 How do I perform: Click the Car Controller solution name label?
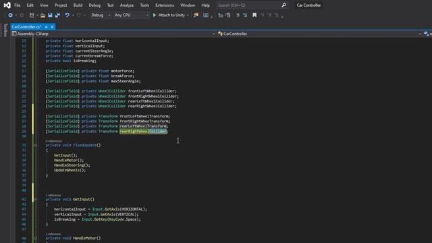308,5
